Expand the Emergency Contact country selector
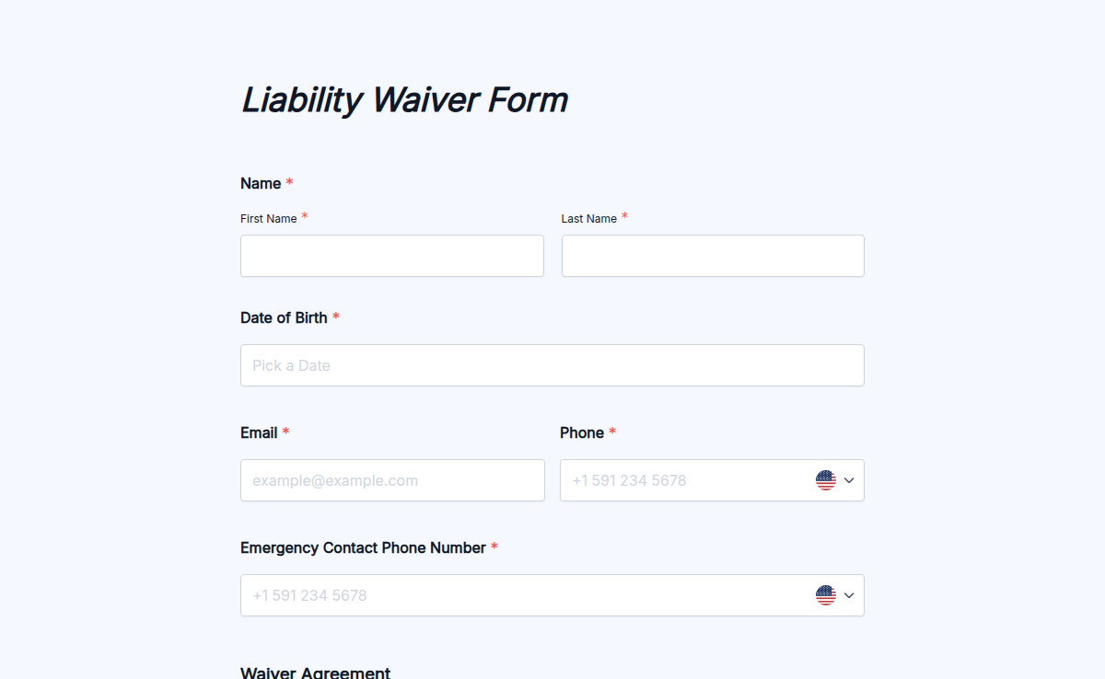The image size is (1105, 679). point(847,594)
